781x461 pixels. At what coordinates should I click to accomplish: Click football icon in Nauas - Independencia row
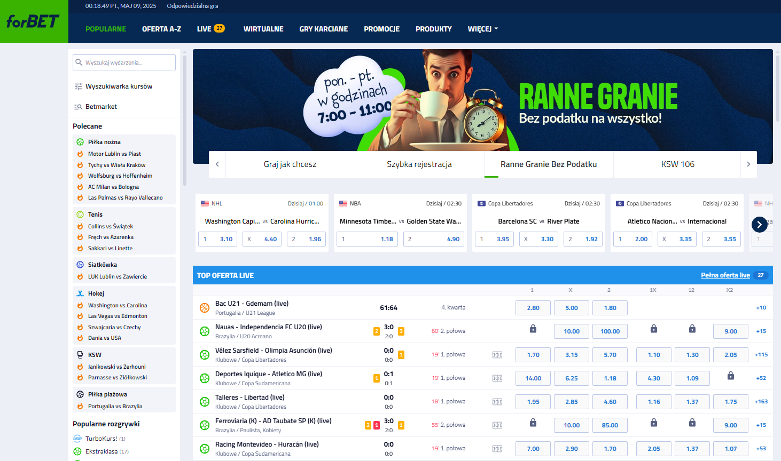205,331
